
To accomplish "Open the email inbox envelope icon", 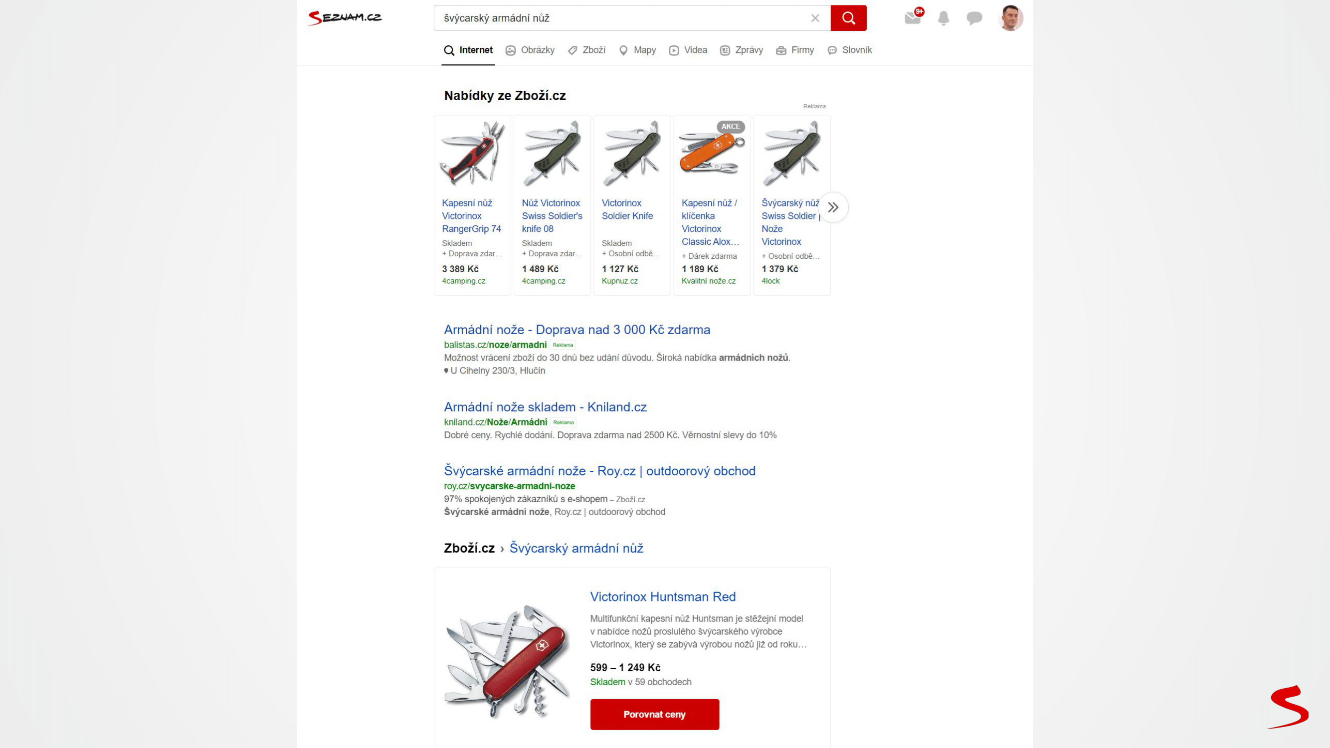I will pyautogui.click(x=913, y=18).
